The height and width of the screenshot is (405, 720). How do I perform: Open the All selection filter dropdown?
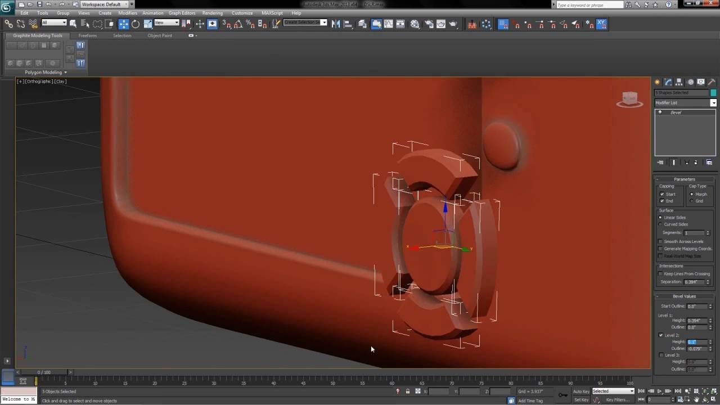(54, 22)
